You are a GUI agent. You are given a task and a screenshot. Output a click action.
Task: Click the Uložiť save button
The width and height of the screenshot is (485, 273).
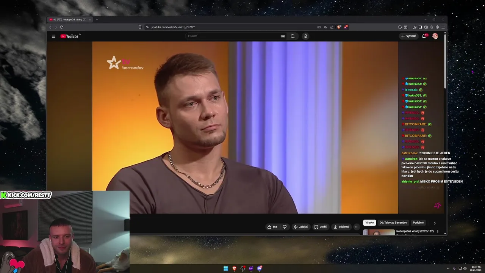coord(321,227)
